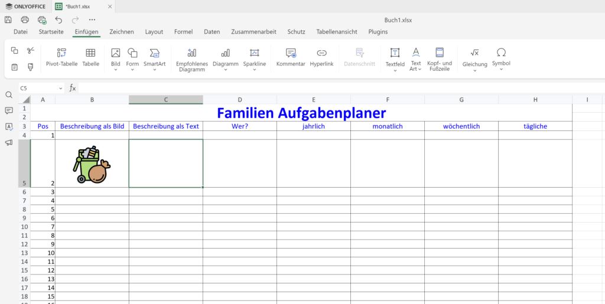Expand the Bild dropdown arrow
Screen dimensions: 605x304
coord(115,70)
